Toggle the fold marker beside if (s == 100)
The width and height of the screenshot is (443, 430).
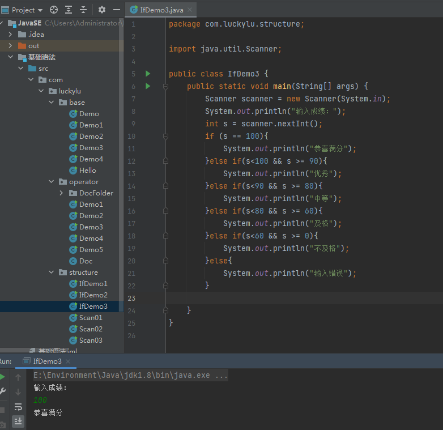click(165, 136)
